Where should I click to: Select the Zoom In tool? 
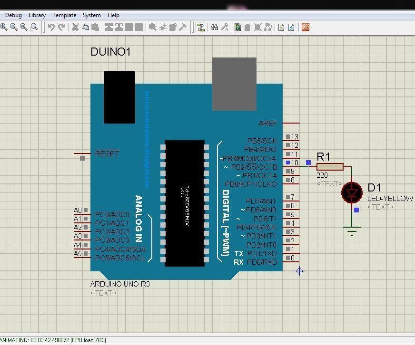[4, 27]
